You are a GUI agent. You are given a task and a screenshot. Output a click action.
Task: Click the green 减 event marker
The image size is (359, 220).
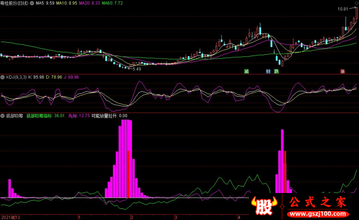[246, 71]
